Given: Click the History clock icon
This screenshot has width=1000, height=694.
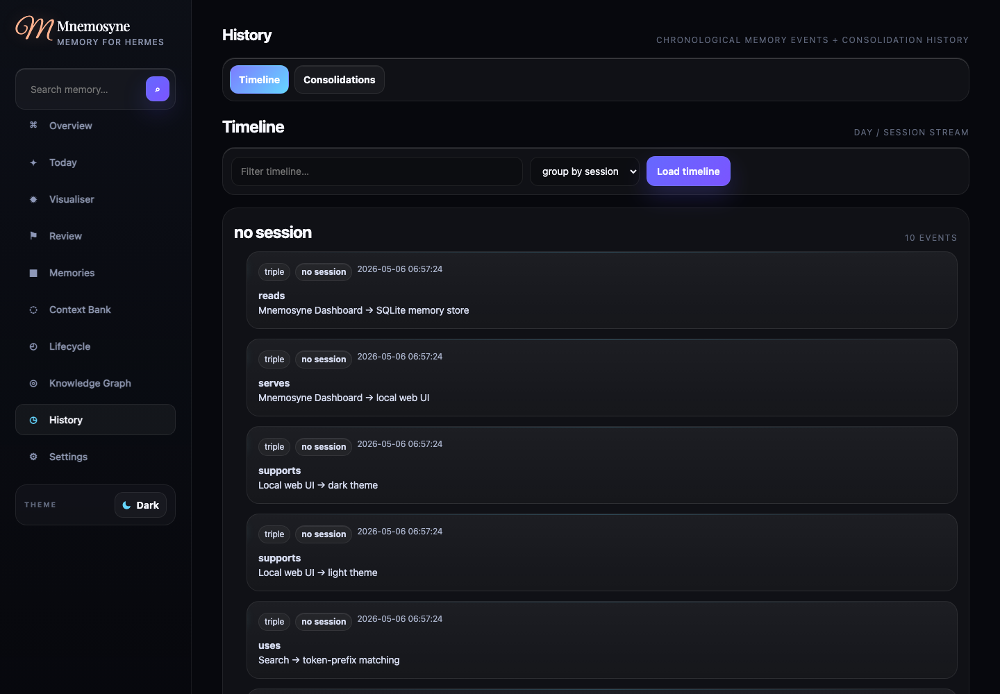Looking at the screenshot, I should (x=33, y=420).
